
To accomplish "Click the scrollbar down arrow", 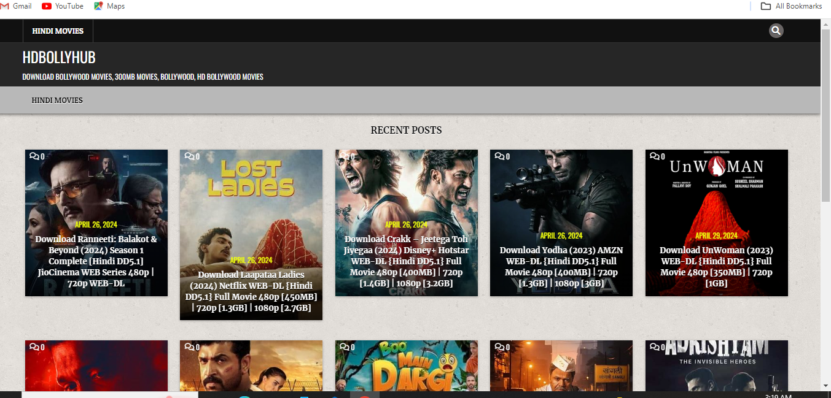I will click(x=826, y=386).
